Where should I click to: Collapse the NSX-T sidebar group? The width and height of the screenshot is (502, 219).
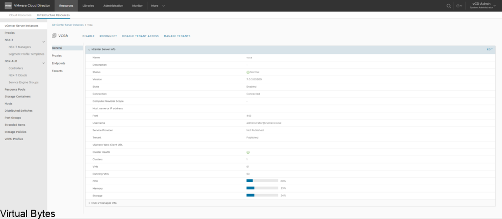44,42
